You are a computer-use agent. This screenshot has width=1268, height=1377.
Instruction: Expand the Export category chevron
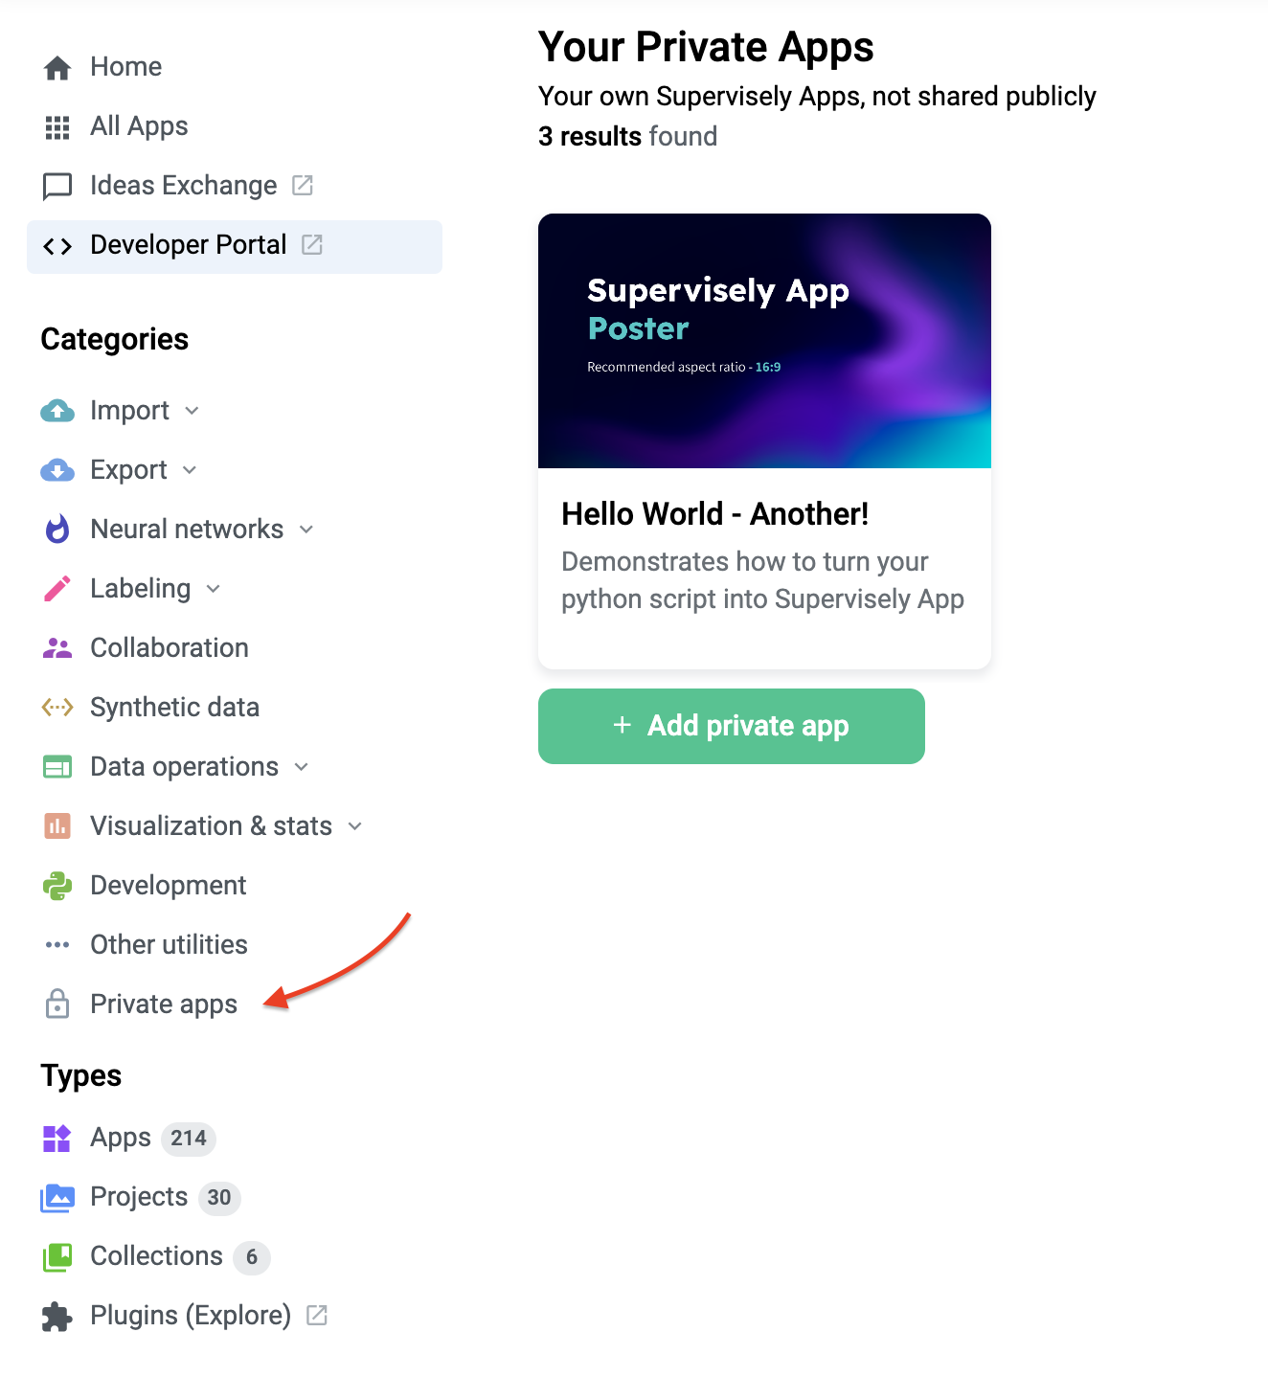pyautogui.click(x=190, y=470)
